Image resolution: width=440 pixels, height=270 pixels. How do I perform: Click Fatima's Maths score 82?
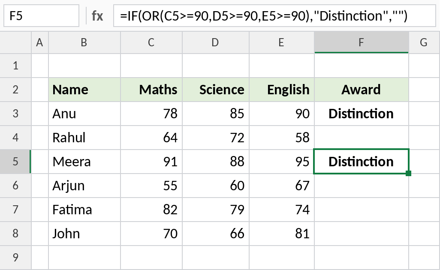(x=151, y=210)
